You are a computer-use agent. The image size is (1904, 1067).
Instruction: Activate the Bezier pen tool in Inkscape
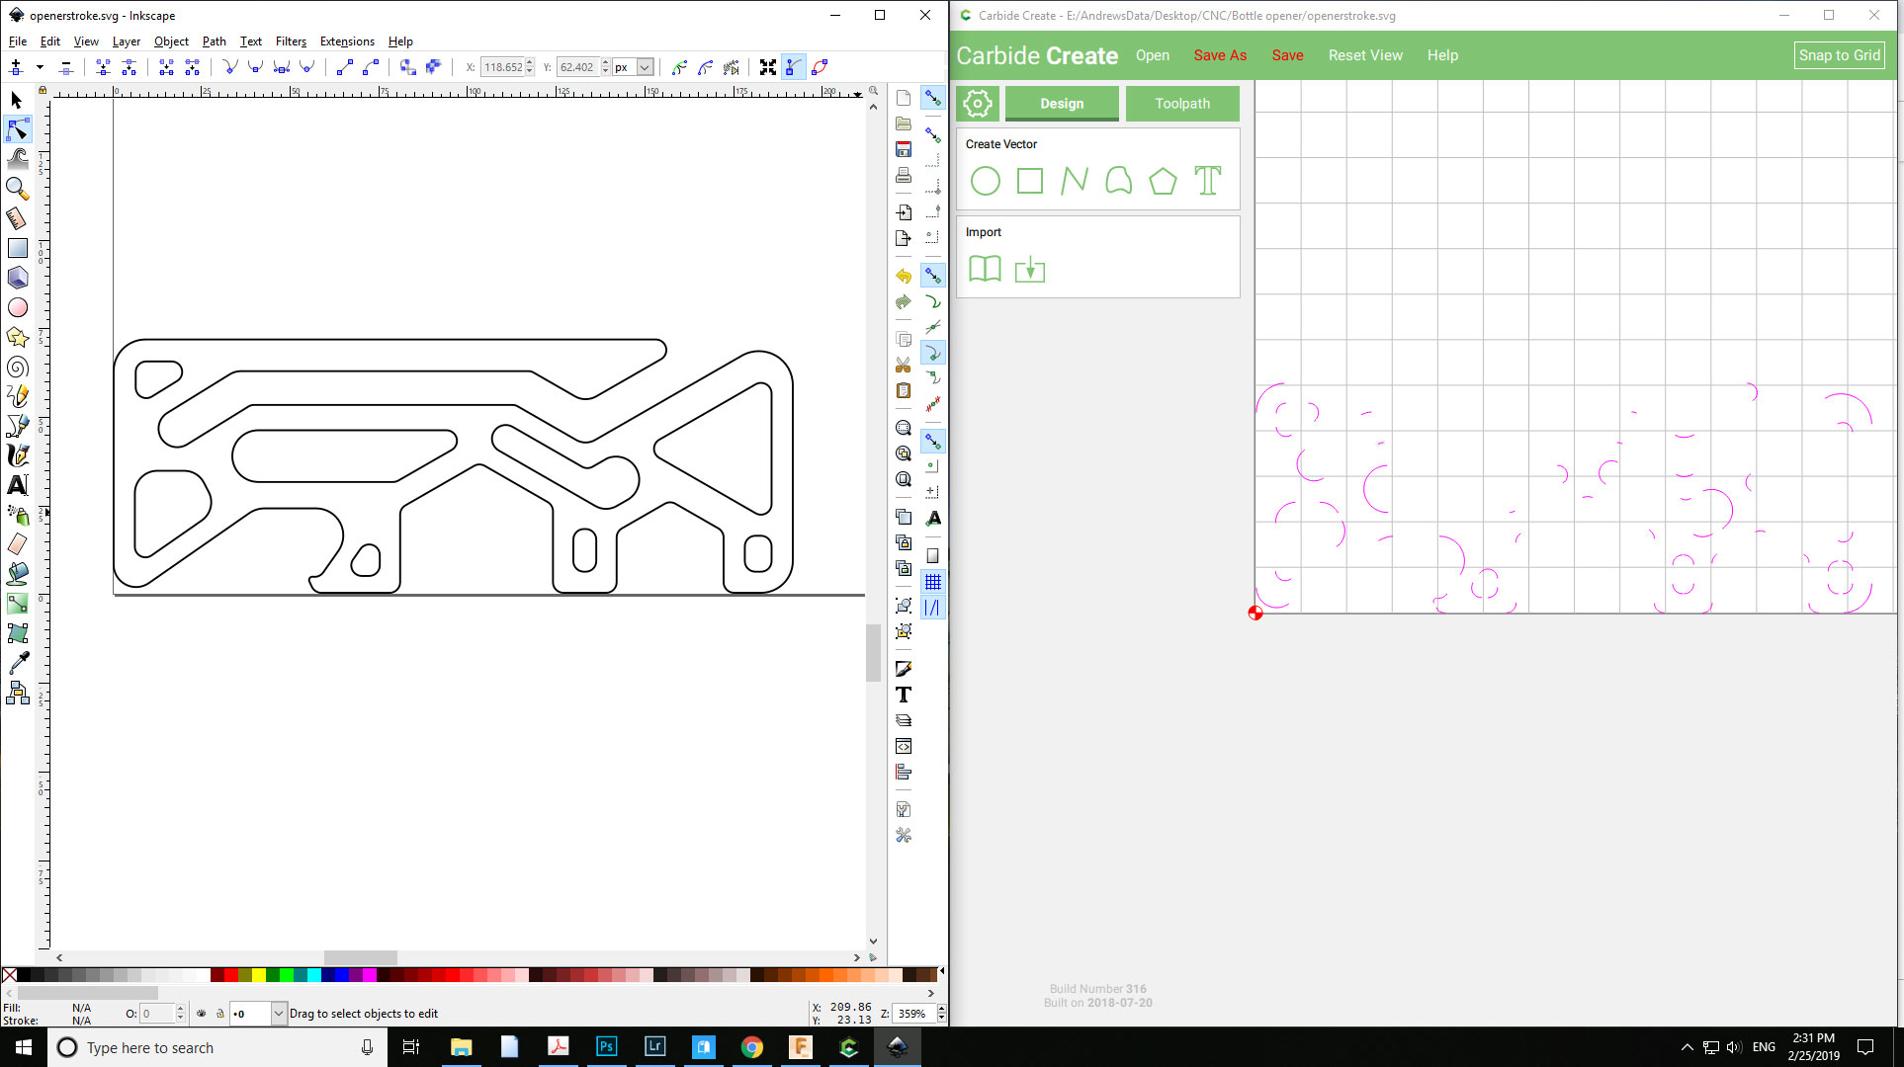[17, 426]
